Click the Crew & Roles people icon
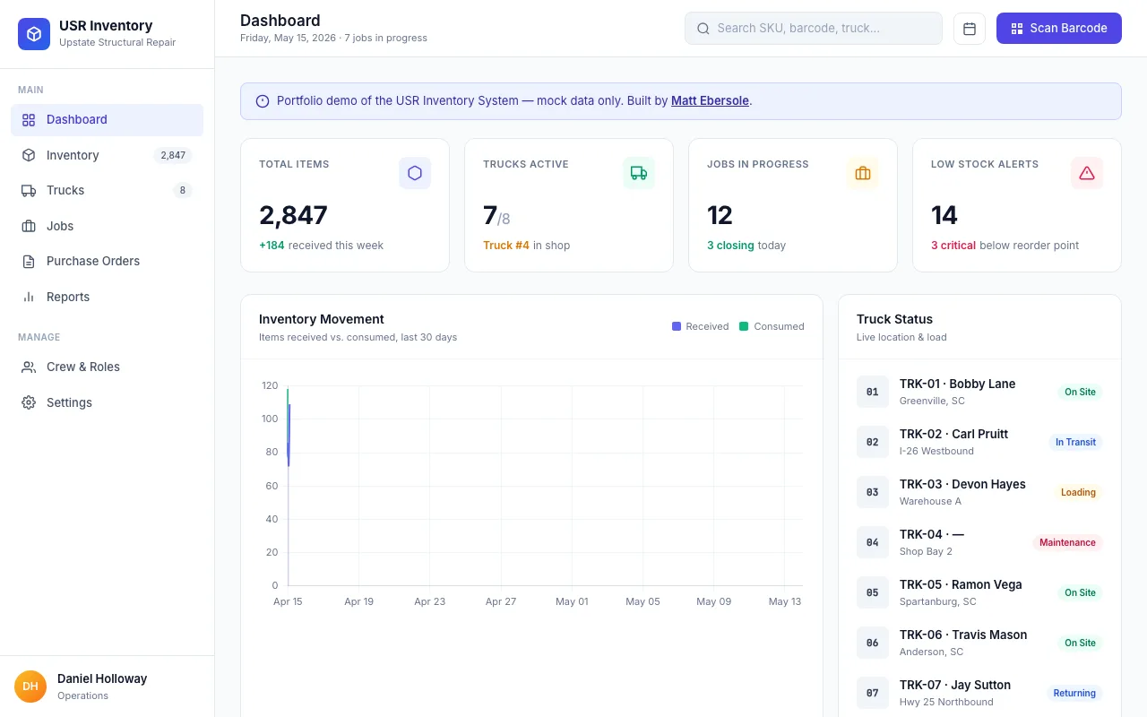 tap(29, 367)
